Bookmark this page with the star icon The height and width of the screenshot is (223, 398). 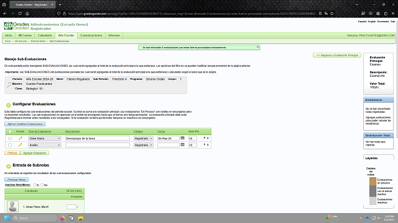click(331, 14)
